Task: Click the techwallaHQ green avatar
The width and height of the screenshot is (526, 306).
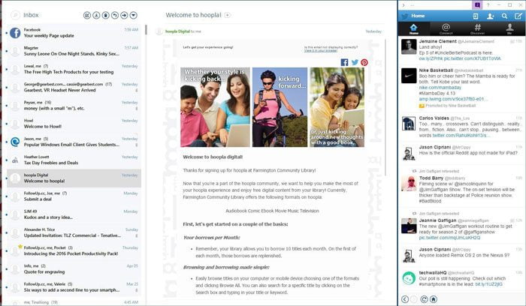Action: point(409,278)
